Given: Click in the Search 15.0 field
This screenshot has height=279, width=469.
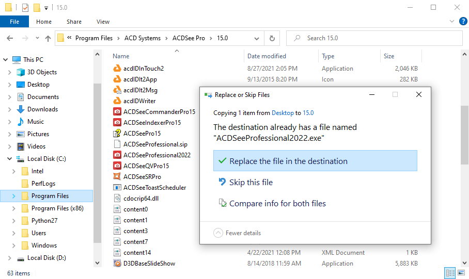Looking at the screenshot, I should pyautogui.click(x=374, y=38).
